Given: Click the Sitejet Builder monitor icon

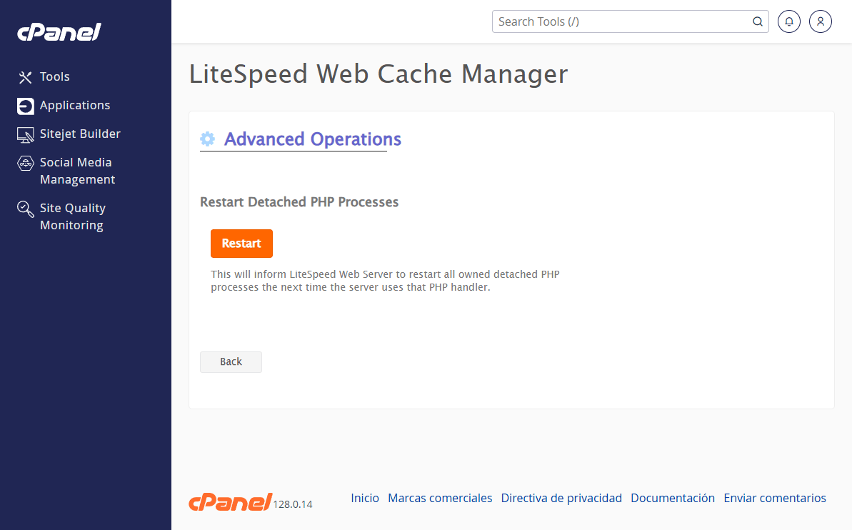Looking at the screenshot, I should 26,135.
